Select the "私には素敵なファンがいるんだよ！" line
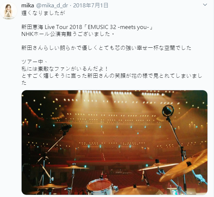The width and height of the screenshot is (214, 197). point(65,69)
